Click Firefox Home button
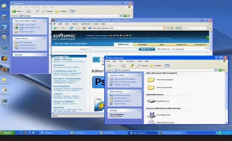232x141 pixels. (x=84, y=28)
